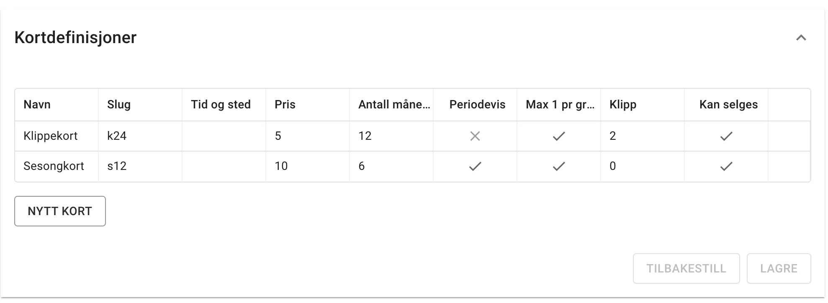Image resolution: width=828 pixels, height=303 pixels.
Task: Disable Max 1 pr gruppe for Sesongkort
Action: 558,167
